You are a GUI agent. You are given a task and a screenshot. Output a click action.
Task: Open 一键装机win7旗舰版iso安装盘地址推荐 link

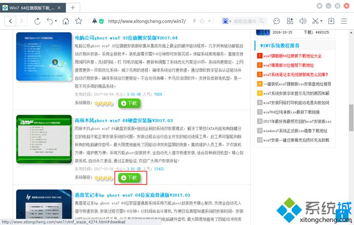click(297, 84)
